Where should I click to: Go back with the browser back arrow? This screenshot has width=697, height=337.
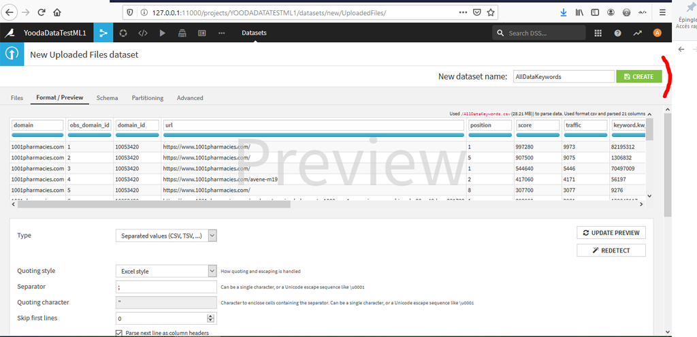tap(10, 13)
